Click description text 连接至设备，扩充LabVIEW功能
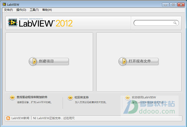The image size is (187, 127). (x=34, y=102)
